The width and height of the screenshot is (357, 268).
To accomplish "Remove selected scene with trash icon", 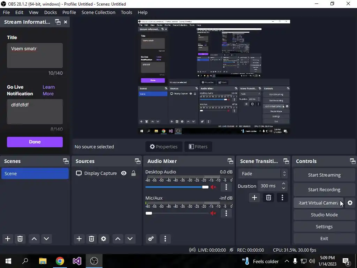I will pyautogui.click(x=20, y=239).
